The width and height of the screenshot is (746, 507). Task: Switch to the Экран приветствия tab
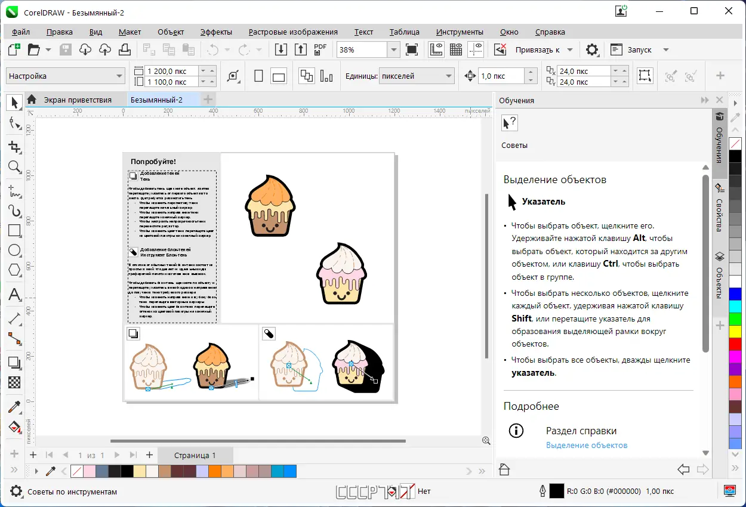78,100
